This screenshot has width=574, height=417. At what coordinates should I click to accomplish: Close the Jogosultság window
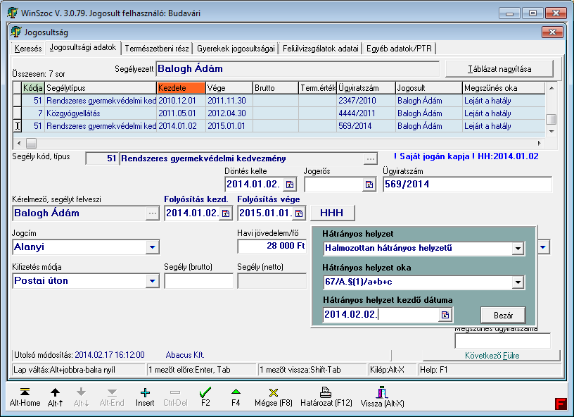pos(552,32)
